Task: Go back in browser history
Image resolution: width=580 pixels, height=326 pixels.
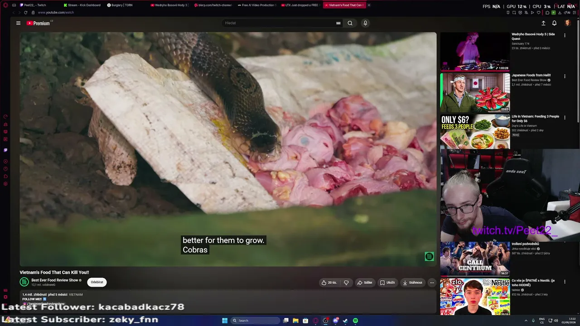Action: 14,13
